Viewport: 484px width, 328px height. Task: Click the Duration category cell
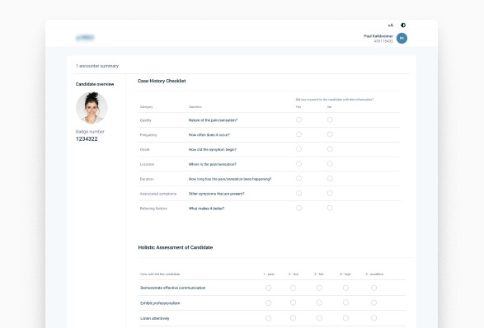click(147, 179)
